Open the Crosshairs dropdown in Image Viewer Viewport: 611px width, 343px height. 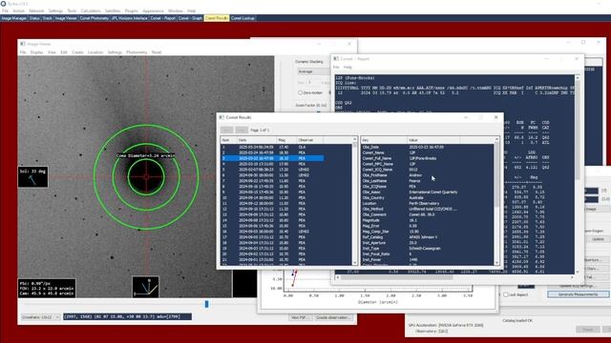40,317
